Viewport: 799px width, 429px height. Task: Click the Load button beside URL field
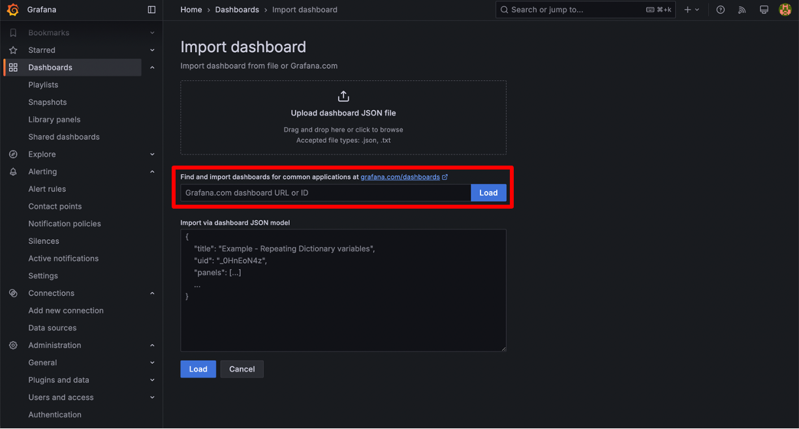488,193
